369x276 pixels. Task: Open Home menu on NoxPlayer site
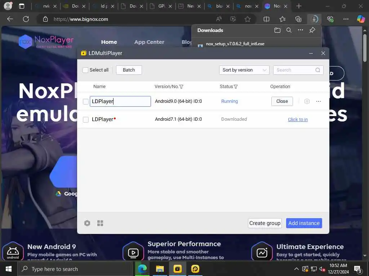tap(109, 42)
